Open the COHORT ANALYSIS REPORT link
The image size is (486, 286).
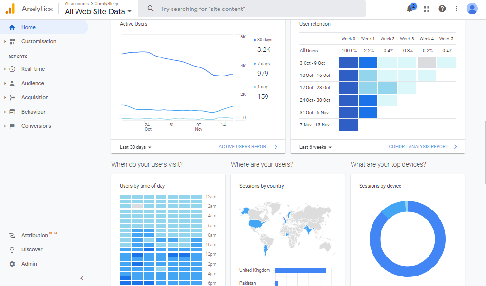[419, 147]
